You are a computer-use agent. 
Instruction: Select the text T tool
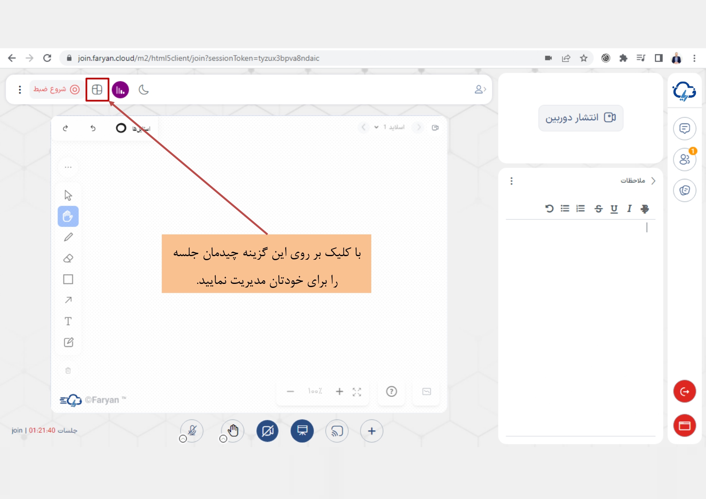(68, 321)
